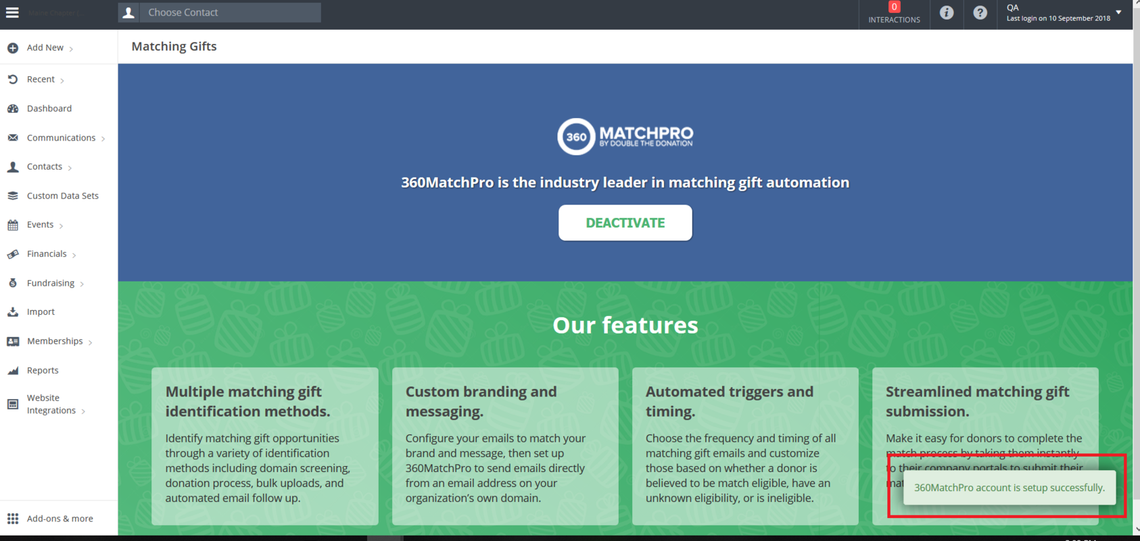Open Custom Data Sets menu item
The width and height of the screenshot is (1140, 541).
[63, 196]
